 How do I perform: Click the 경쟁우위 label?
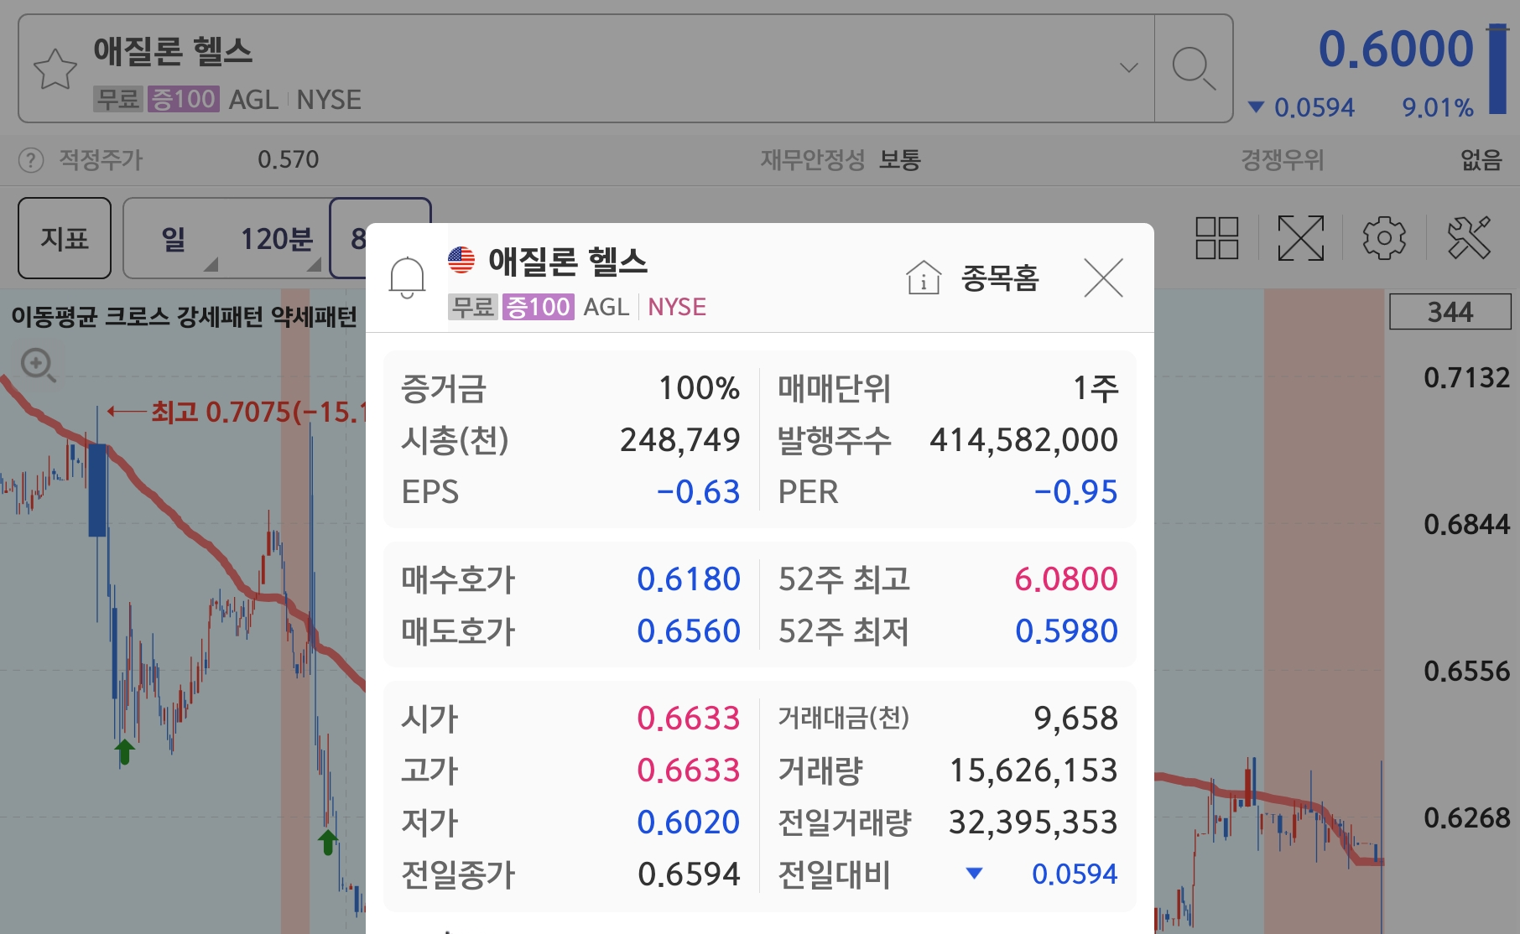point(1283,159)
